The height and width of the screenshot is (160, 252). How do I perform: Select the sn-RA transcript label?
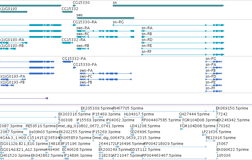(x=147, y=28)
